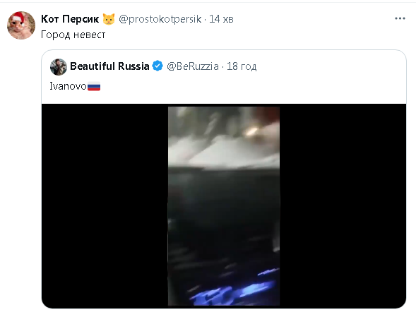416x312 pixels.
Task: Click black letterbox area right of video
Action: pos(343,206)
